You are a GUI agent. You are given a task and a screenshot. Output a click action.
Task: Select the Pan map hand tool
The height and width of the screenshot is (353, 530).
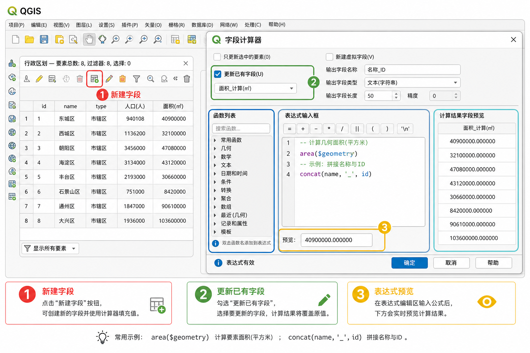(89, 40)
